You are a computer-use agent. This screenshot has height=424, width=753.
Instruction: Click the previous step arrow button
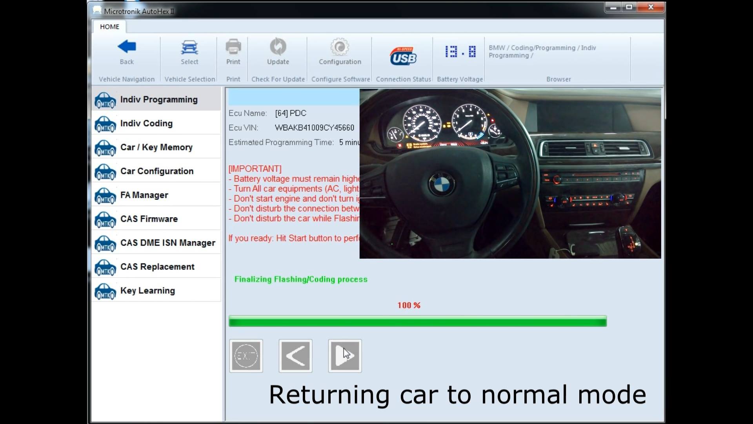click(x=295, y=356)
